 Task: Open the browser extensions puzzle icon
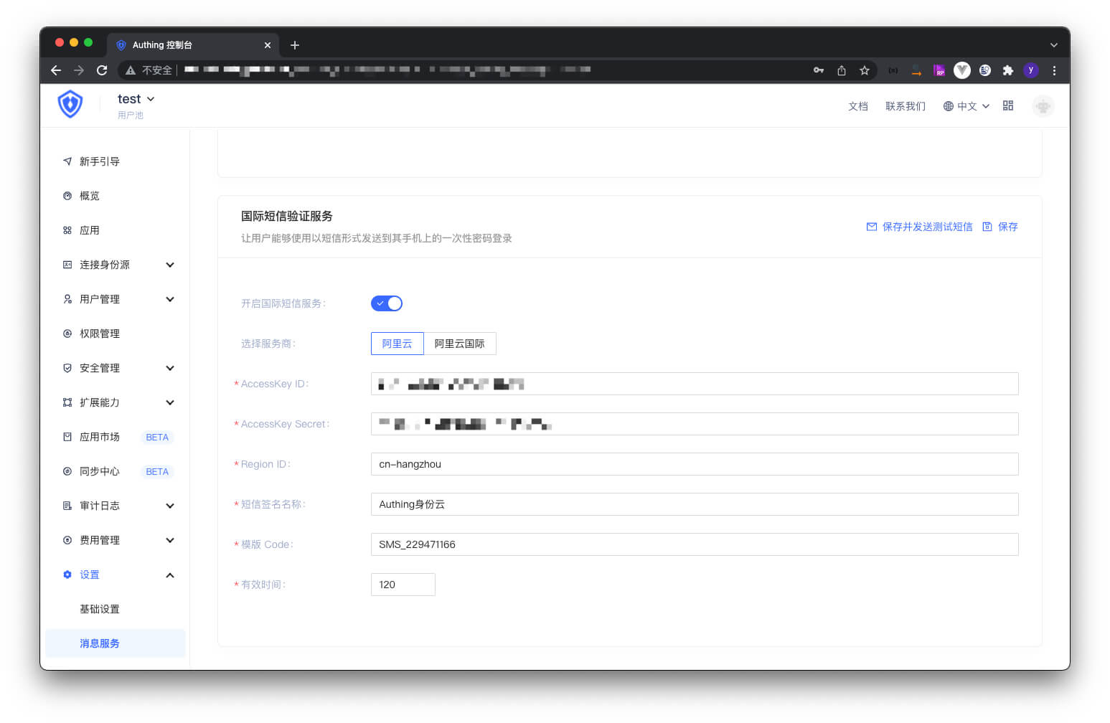[x=1007, y=70]
